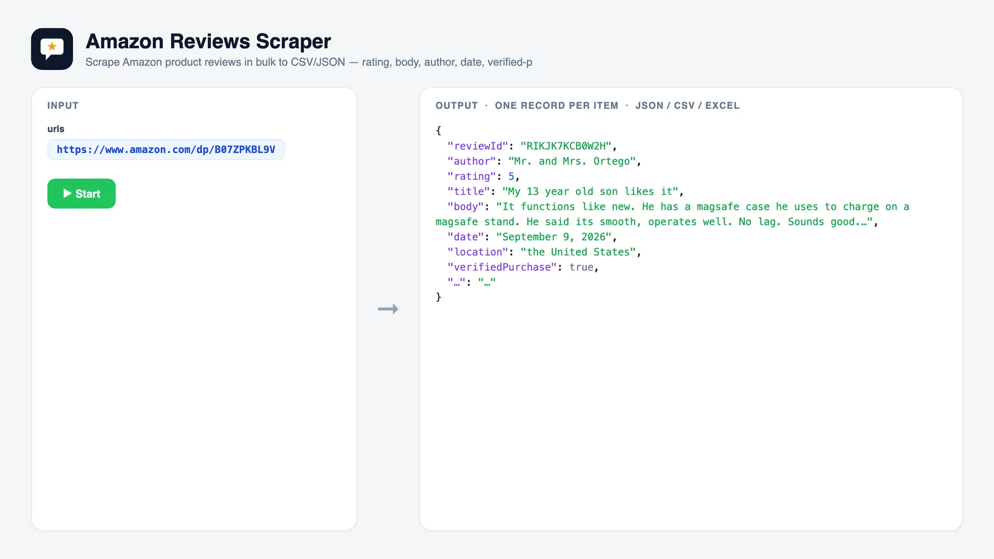Click the OUTPUT header label

click(457, 105)
